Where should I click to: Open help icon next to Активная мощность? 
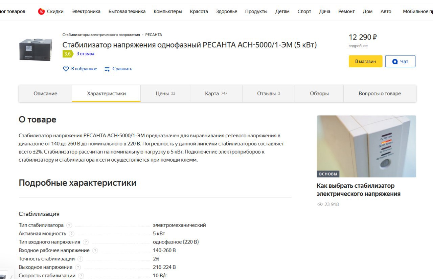coord(71,234)
